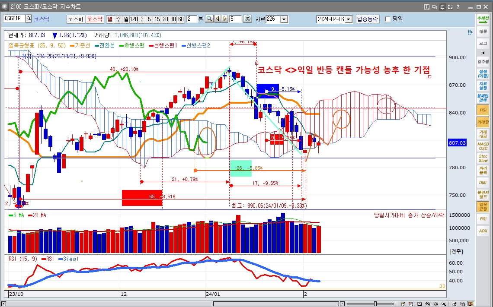This screenshot has height=307, width=493.
Task: Switch to the 코스피 index tab
Action: click(x=76, y=19)
